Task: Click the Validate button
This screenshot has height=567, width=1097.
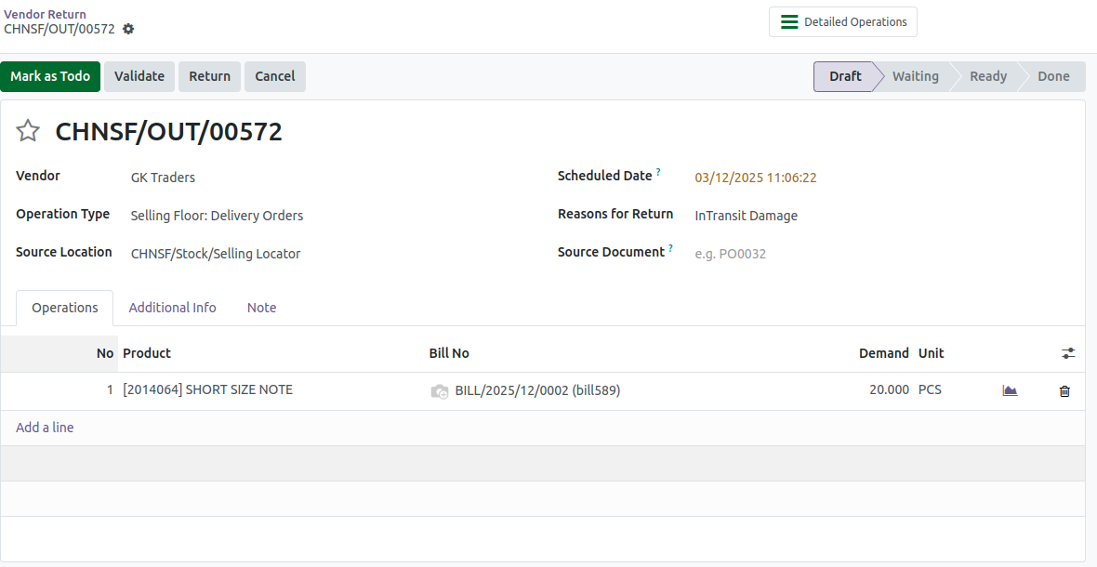Action: click(x=139, y=76)
